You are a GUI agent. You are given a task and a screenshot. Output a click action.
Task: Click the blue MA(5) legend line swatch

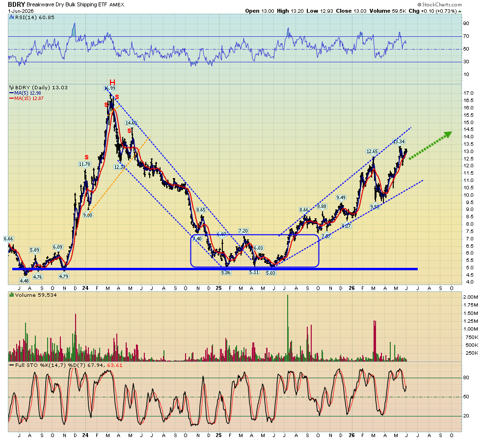[x=11, y=93]
